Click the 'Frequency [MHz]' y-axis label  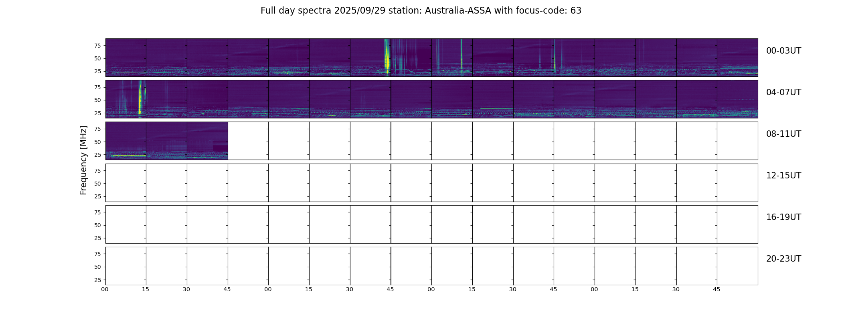[x=83, y=160]
